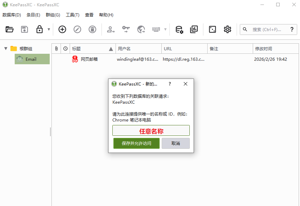Click the NetEase red icon of 网页邮箱 entry
This screenshot has height=206, width=300.
[x=75, y=59]
